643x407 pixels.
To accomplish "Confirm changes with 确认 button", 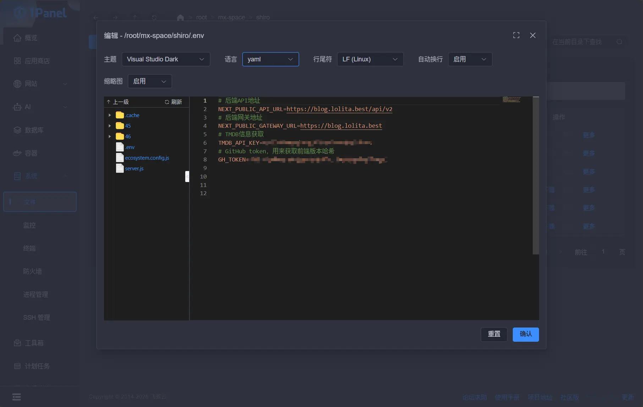I will coord(526,334).
